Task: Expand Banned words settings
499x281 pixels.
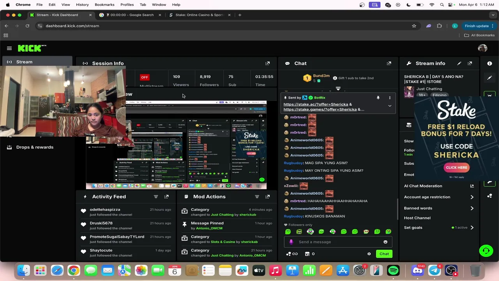Action: click(472, 208)
